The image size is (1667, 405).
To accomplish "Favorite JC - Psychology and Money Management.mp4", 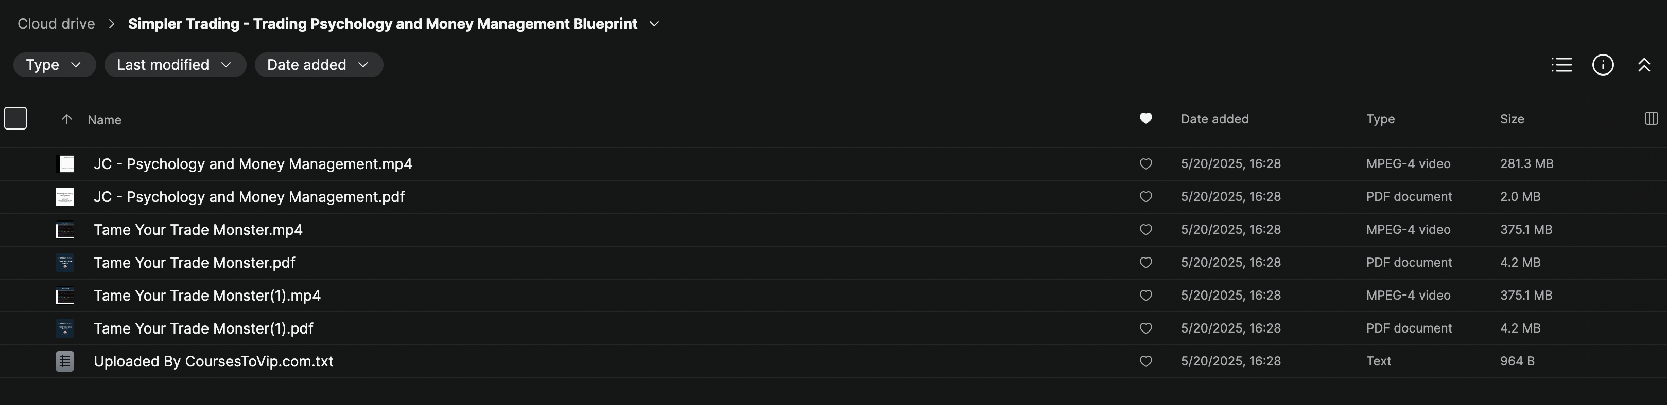I will [1145, 164].
